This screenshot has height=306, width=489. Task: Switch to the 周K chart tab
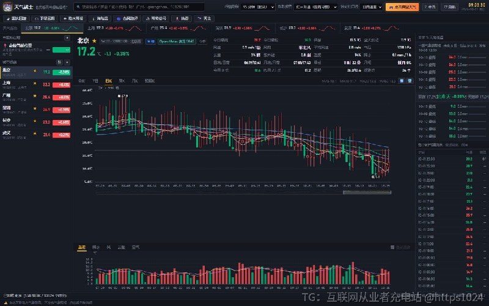tap(122, 81)
